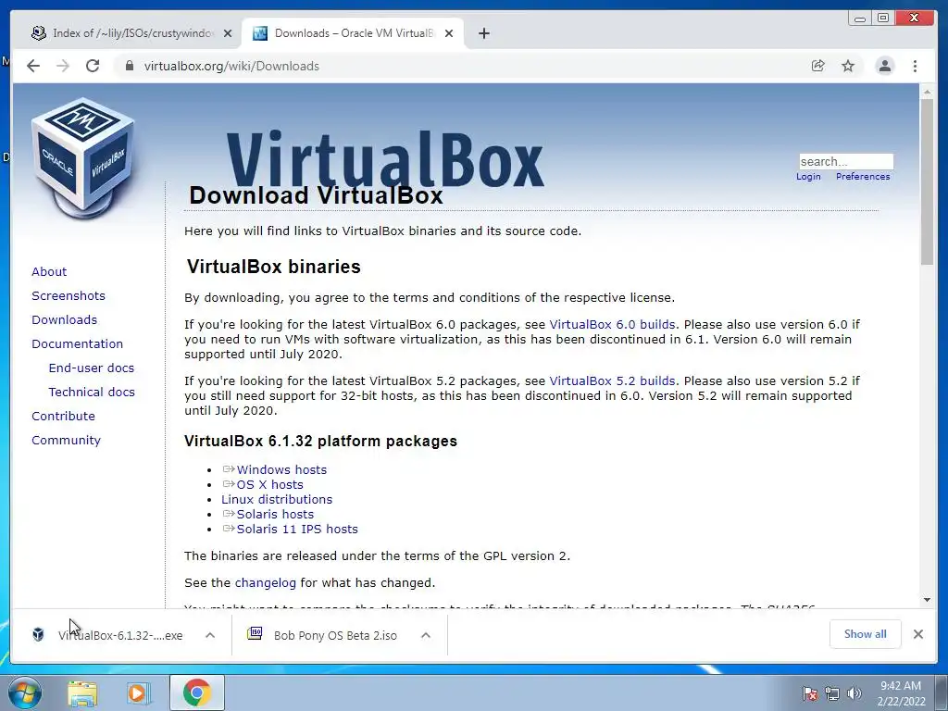Viewport: 948px width, 711px height.
Task: Select the Downloads – Oracle VM VirtualBox tab
Action: pos(353,33)
